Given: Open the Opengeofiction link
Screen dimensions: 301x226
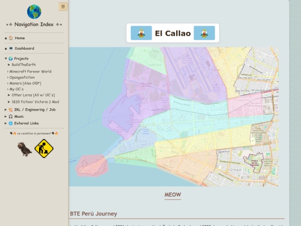Looking at the screenshot, I should tap(22, 78).
